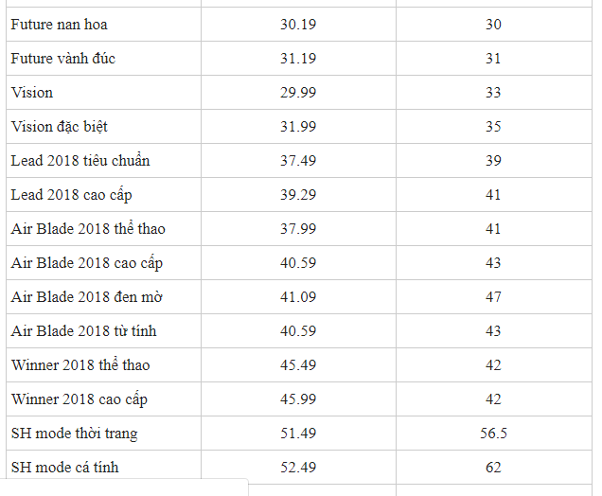Select the Future nan hoa cell
The width and height of the screenshot is (602, 496).
104,25
